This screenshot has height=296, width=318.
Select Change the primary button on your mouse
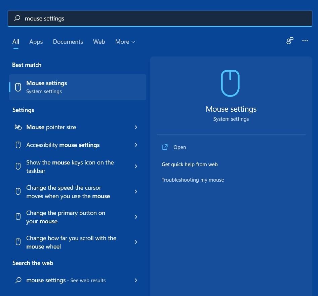(x=66, y=217)
